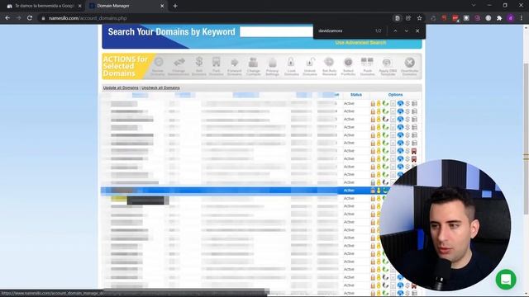Viewport: 529px width, 297px height.
Task: Click the Search Your Domains keyword field
Action: pos(276,31)
